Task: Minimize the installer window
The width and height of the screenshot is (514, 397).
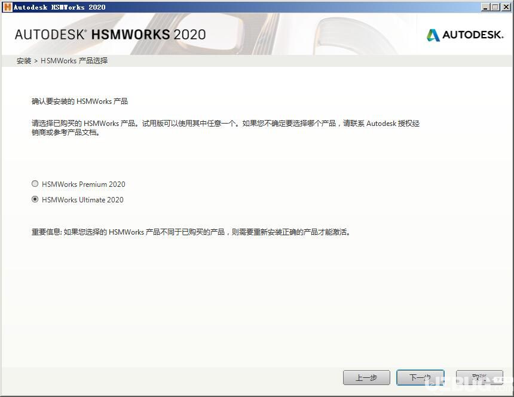Action: click(486, 7)
